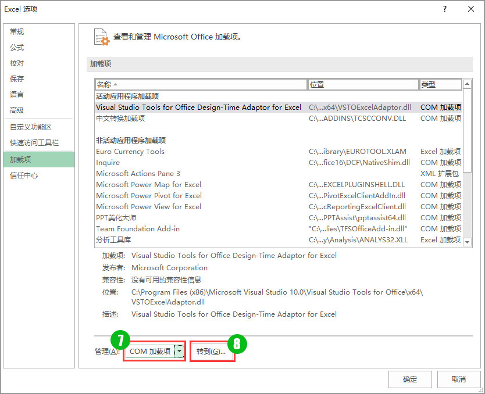The image size is (485, 394).
Task: Select the 分析工具库 add-in row
Action: (x=279, y=240)
